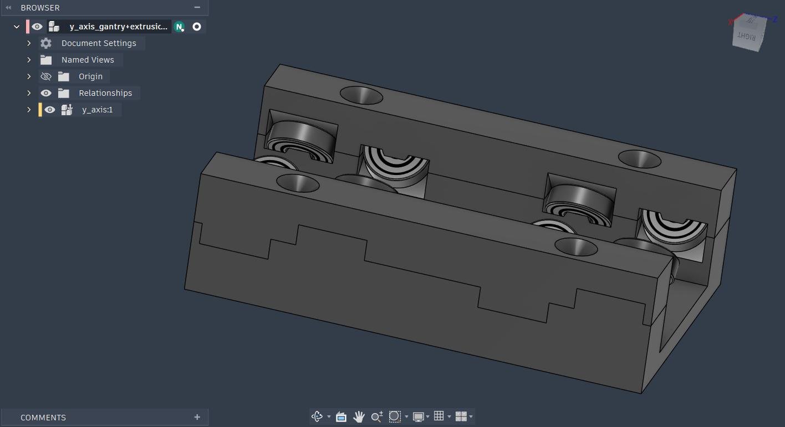This screenshot has width=785, height=427.
Task: Expand the Origin folder
Action: (29, 76)
